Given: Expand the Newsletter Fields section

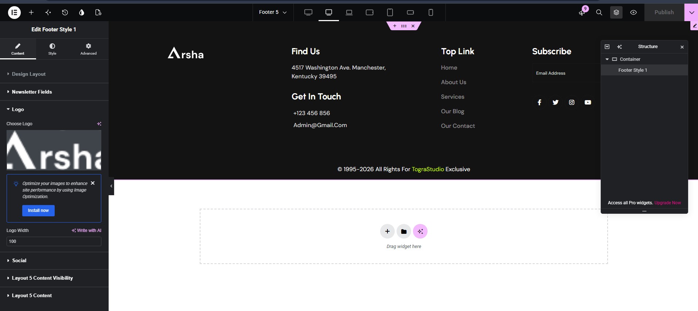Looking at the screenshot, I should 54,92.
